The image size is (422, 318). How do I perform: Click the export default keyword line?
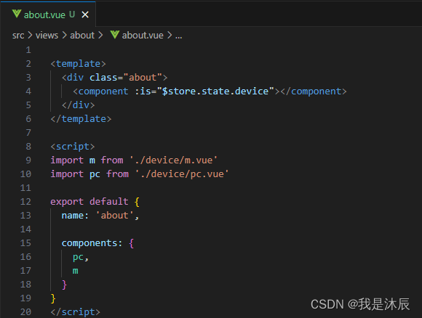95,201
